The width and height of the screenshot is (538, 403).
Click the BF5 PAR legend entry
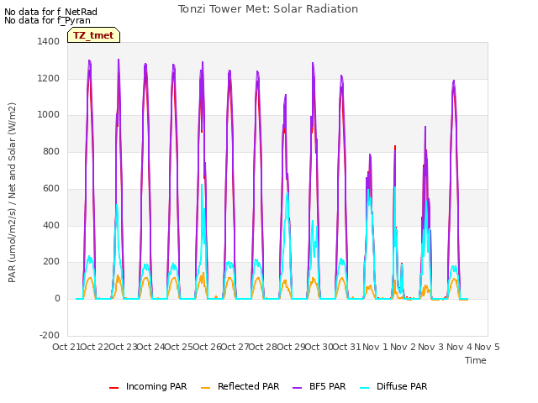pos(319,386)
